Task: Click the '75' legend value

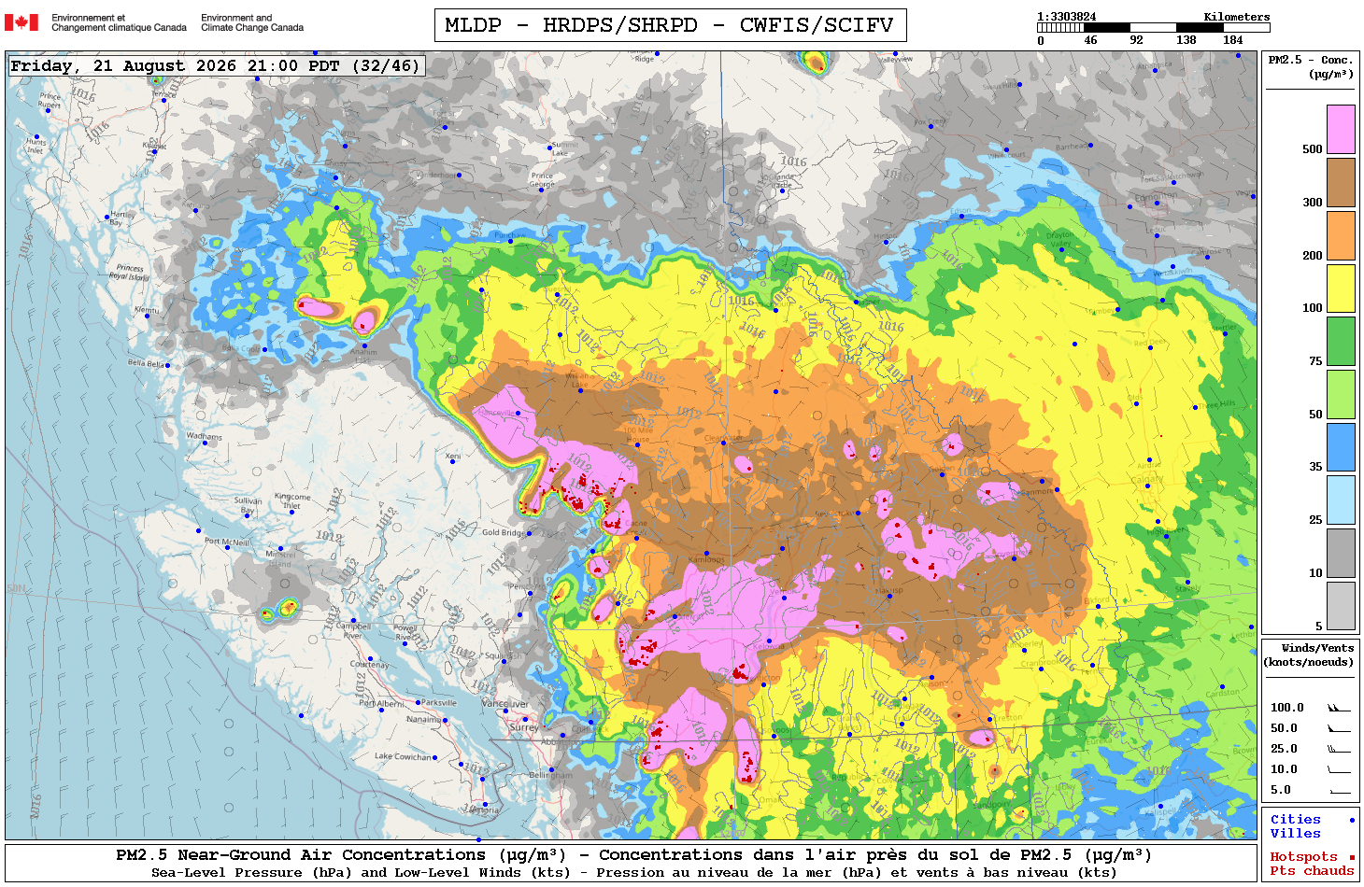Action: [1315, 361]
